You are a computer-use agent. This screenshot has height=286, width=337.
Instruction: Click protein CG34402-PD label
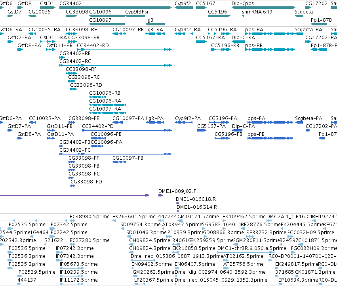click(98, 126)
